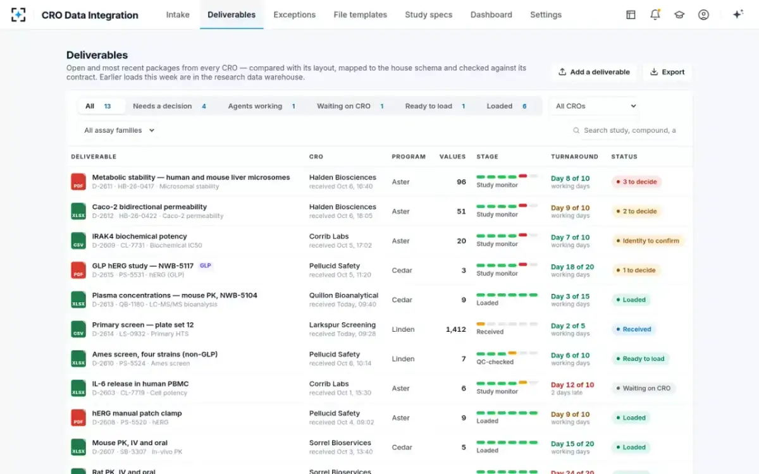Click Quillon Bioanalytical CRO cell

pos(344,300)
